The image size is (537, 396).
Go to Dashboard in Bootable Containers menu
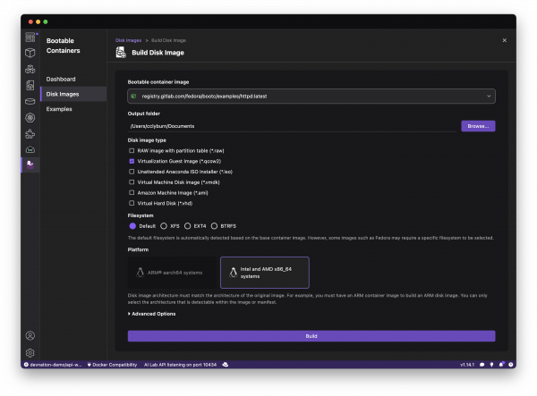point(62,79)
